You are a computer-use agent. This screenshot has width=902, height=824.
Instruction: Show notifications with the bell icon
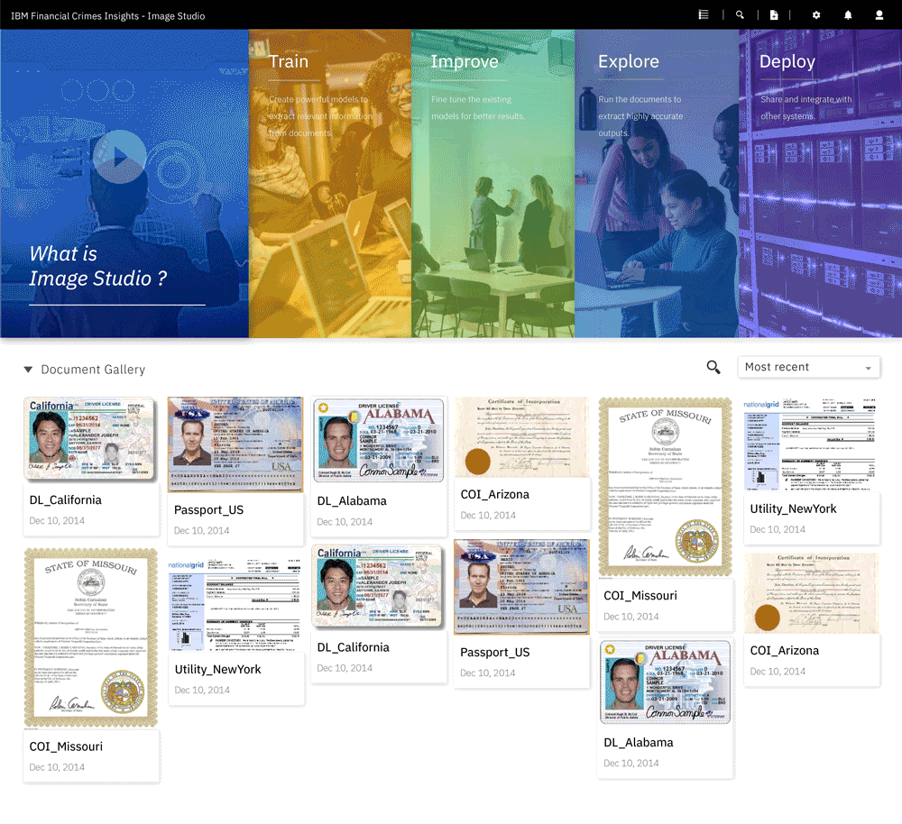848,15
